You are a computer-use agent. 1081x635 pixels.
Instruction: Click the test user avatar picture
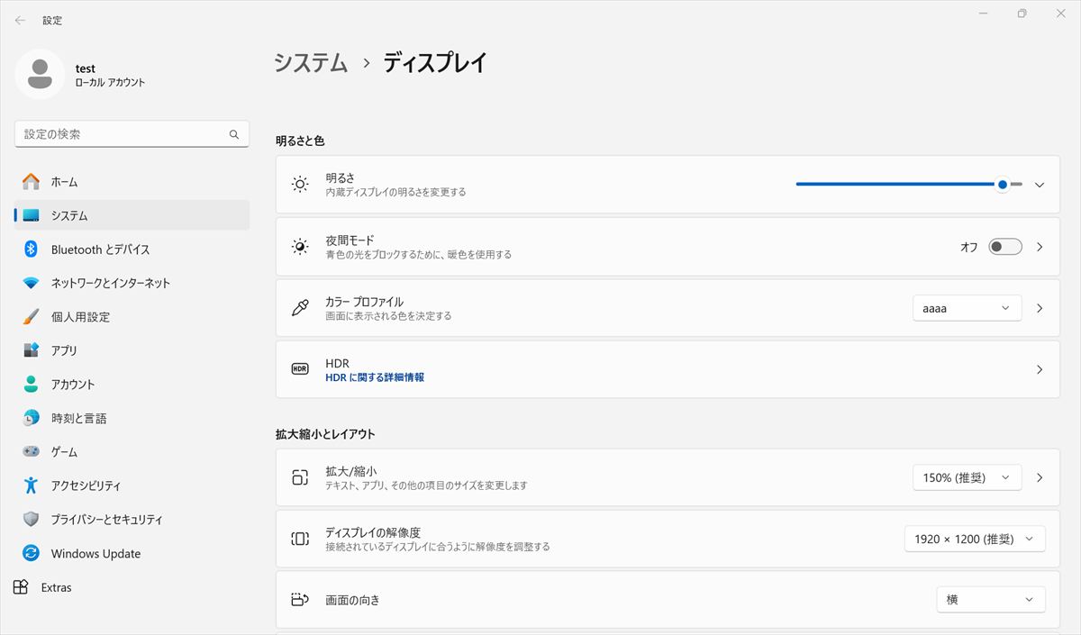coord(40,75)
